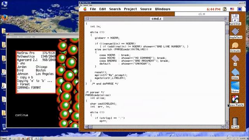The image size is (249, 140).
Task: Open the Balloon Help question mark menu
Action: [225, 9]
